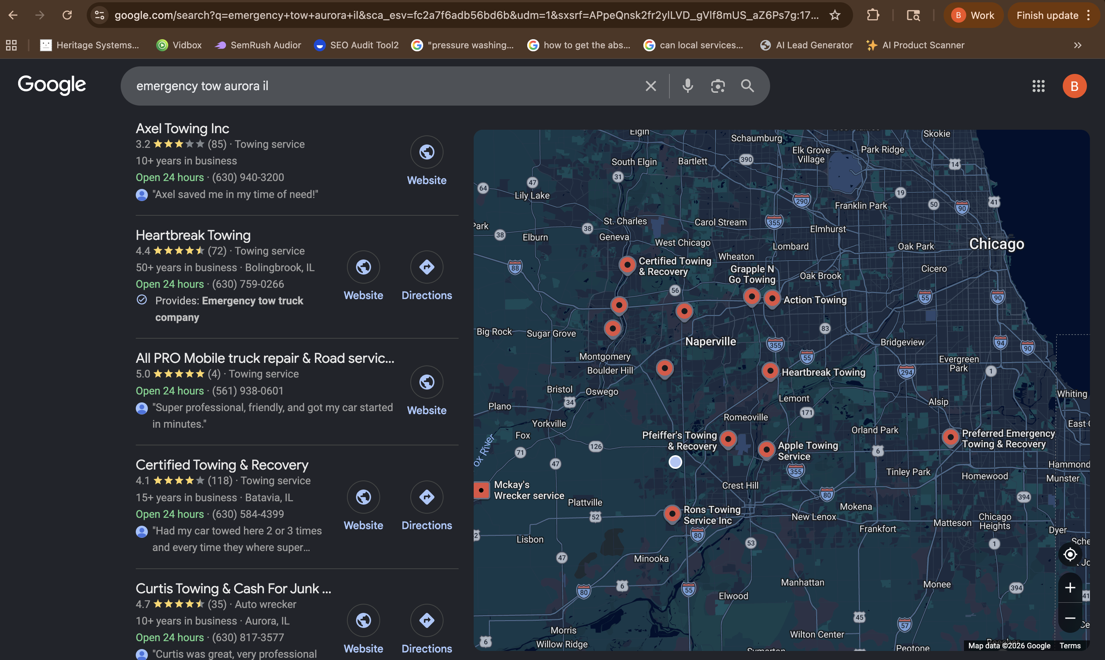This screenshot has height=660, width=1105.
Task: Open the "pressure washing..." bookmark
Action: tap(462, 45)
